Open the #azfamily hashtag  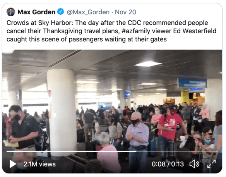point(135,31)
